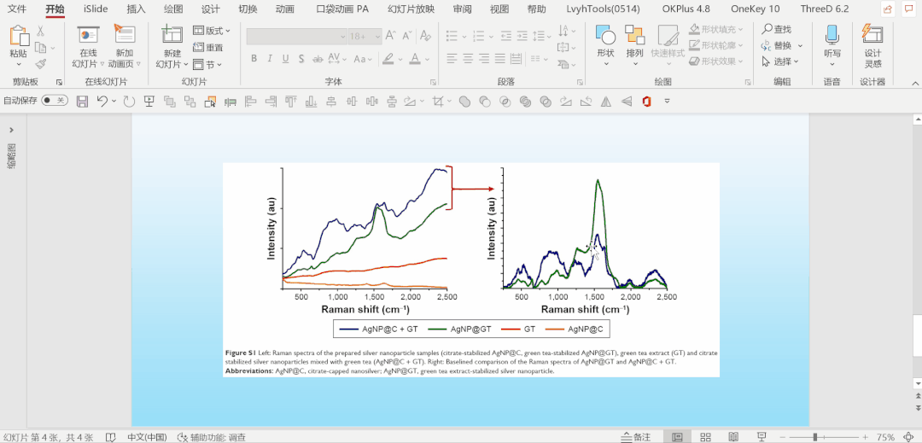The height and width of the screenshot is (443, 922).
Task: Open the 形状 Shapes gallery
Action: click(605, 45)
